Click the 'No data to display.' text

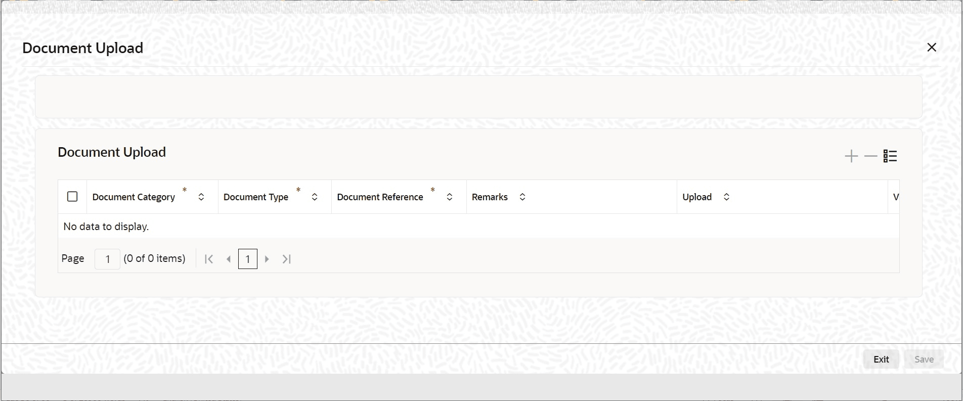pos(106,227)
